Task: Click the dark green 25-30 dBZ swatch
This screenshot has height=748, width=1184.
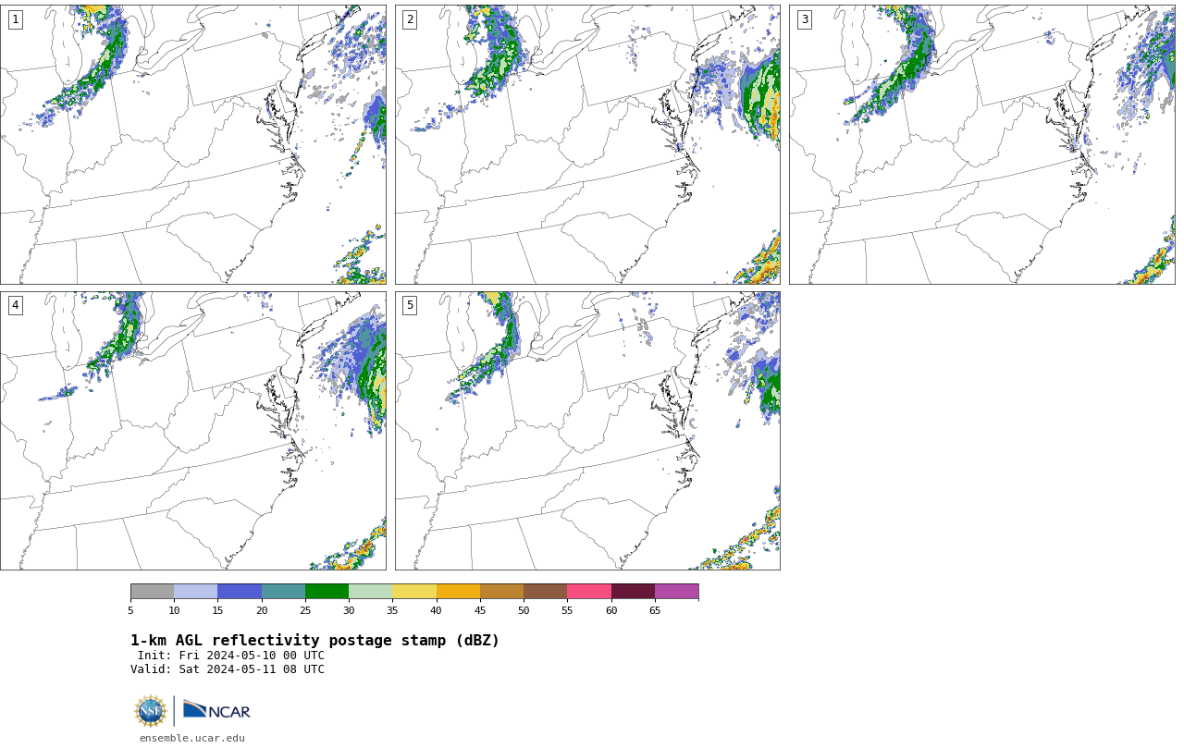Action: tap(327, 592)
